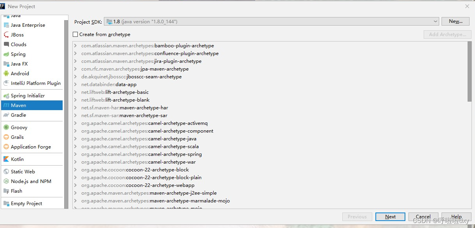
Task: Choose Gradle project type label
Action: tap(18, 115)
